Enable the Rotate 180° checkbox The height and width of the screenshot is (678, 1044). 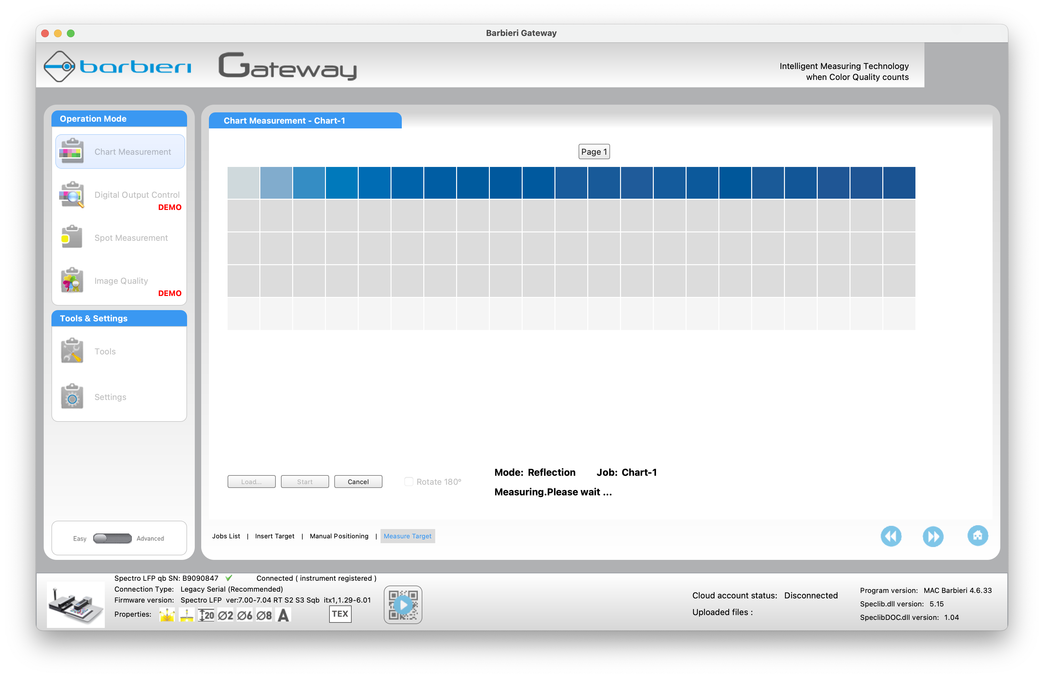click(409, 482)
